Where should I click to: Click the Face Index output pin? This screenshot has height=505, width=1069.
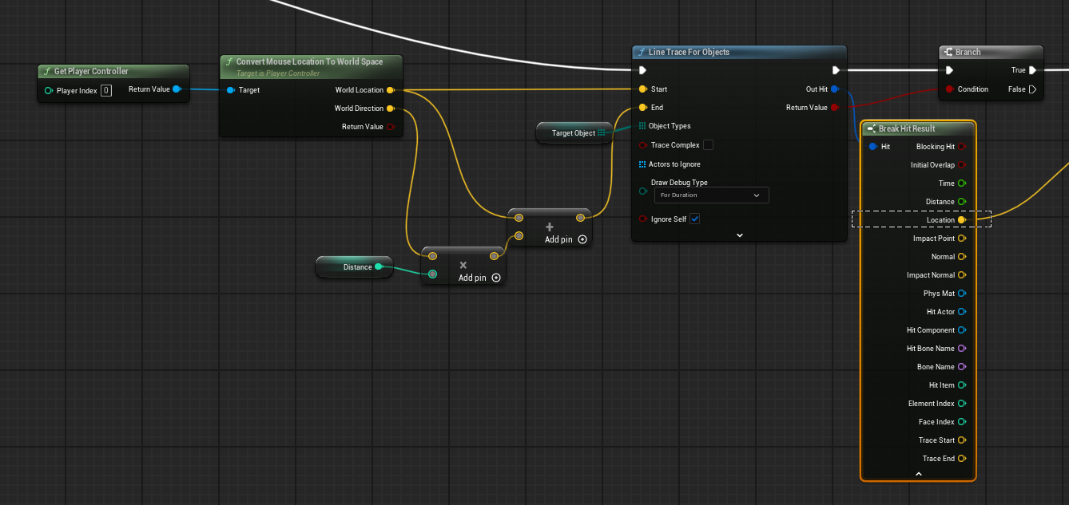point(962,422)
